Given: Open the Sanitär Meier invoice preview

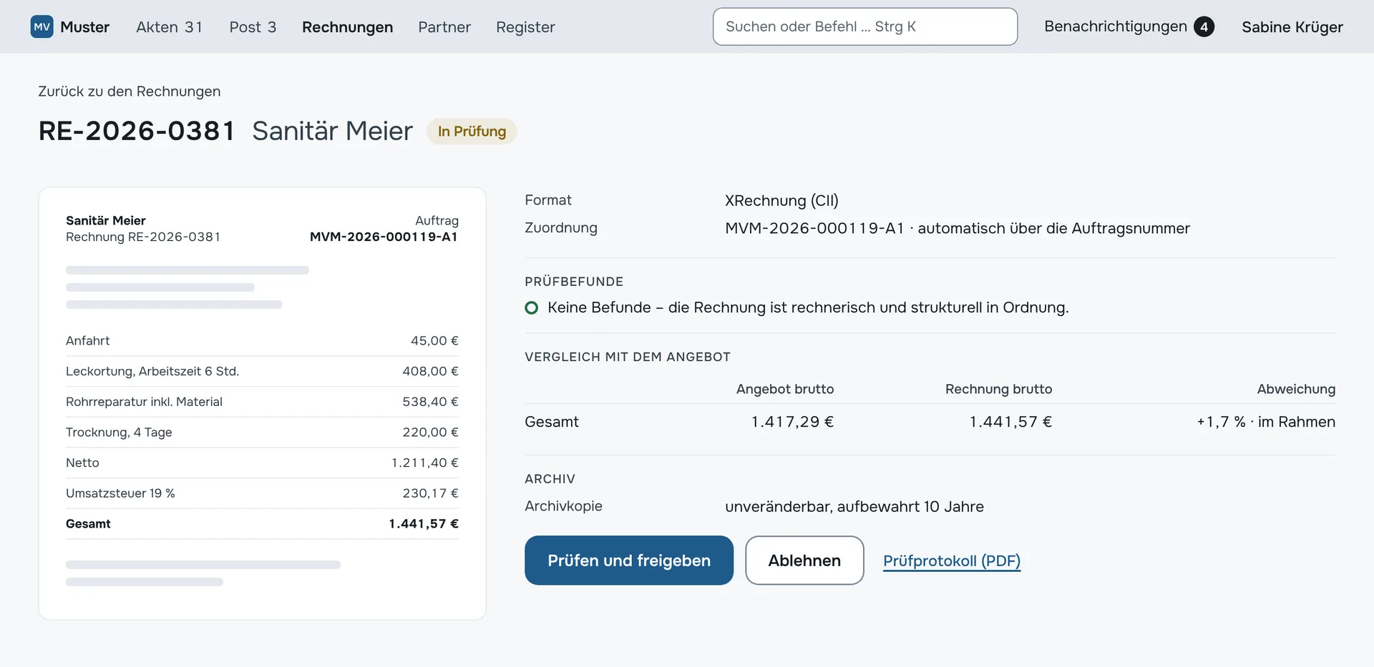Looking at the screenshot, I should coord(262,404).
